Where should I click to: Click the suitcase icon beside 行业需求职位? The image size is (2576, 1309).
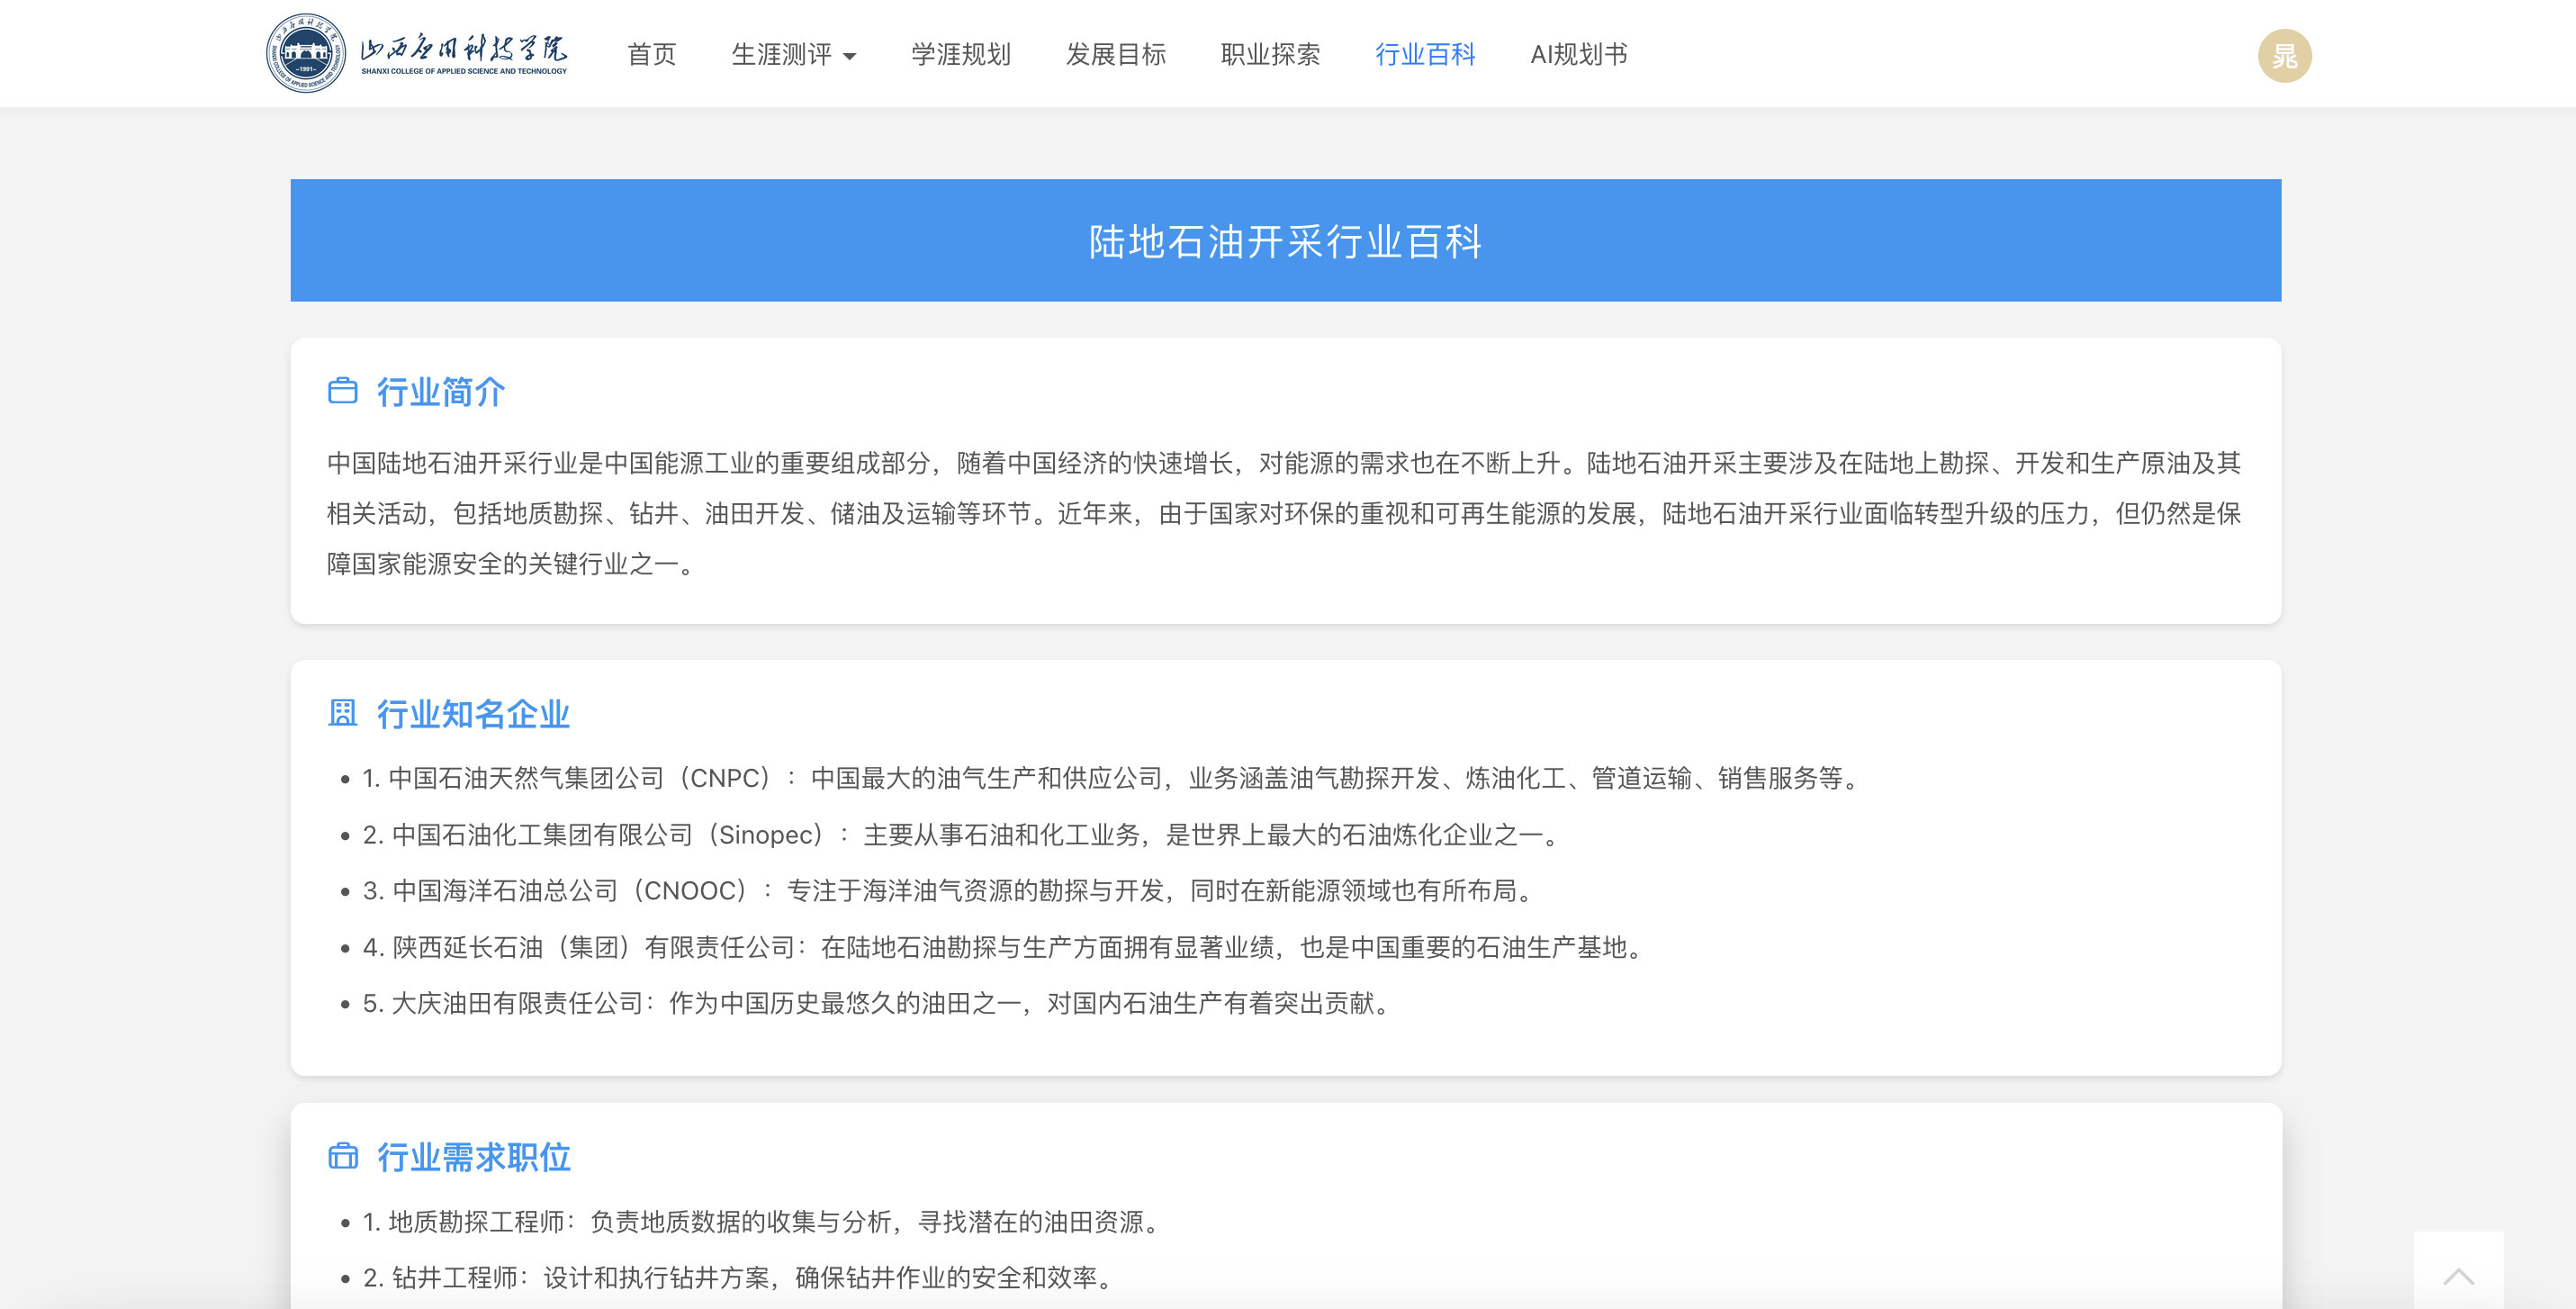[x=342, y=1156]
